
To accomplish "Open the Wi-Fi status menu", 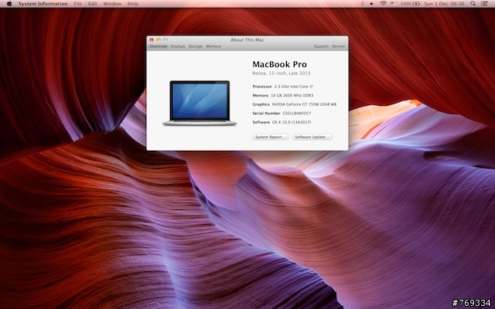I will [x=383, y=4].
